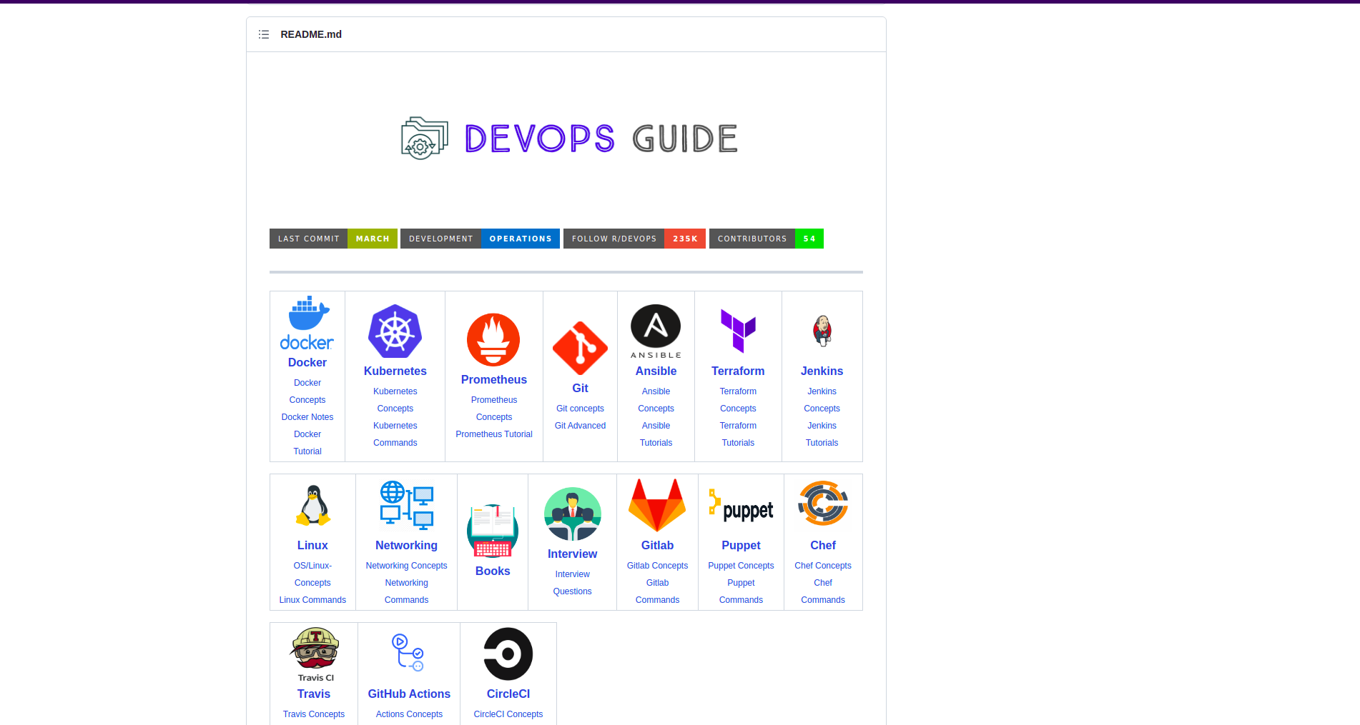Image resolution: width=1360 pixels, height=725 pixels.
Task: Click the purple Terraform logo
Action: coord(738,331)
